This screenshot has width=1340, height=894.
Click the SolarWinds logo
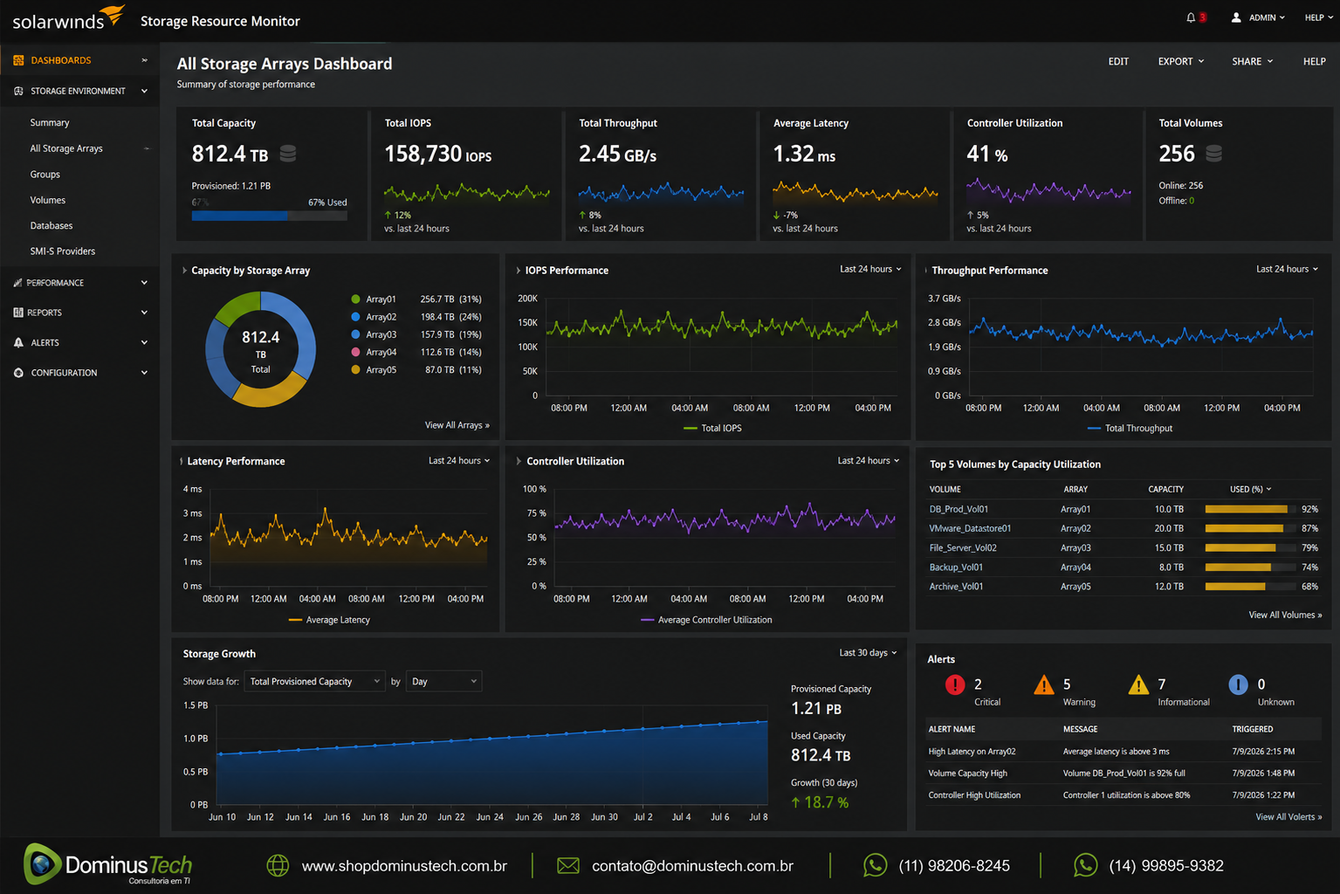coord(69,18)
